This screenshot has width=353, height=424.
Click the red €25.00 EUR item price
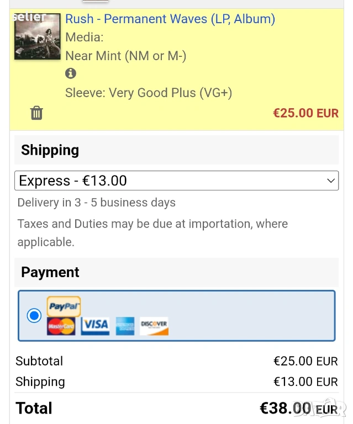tap(305, 113)
